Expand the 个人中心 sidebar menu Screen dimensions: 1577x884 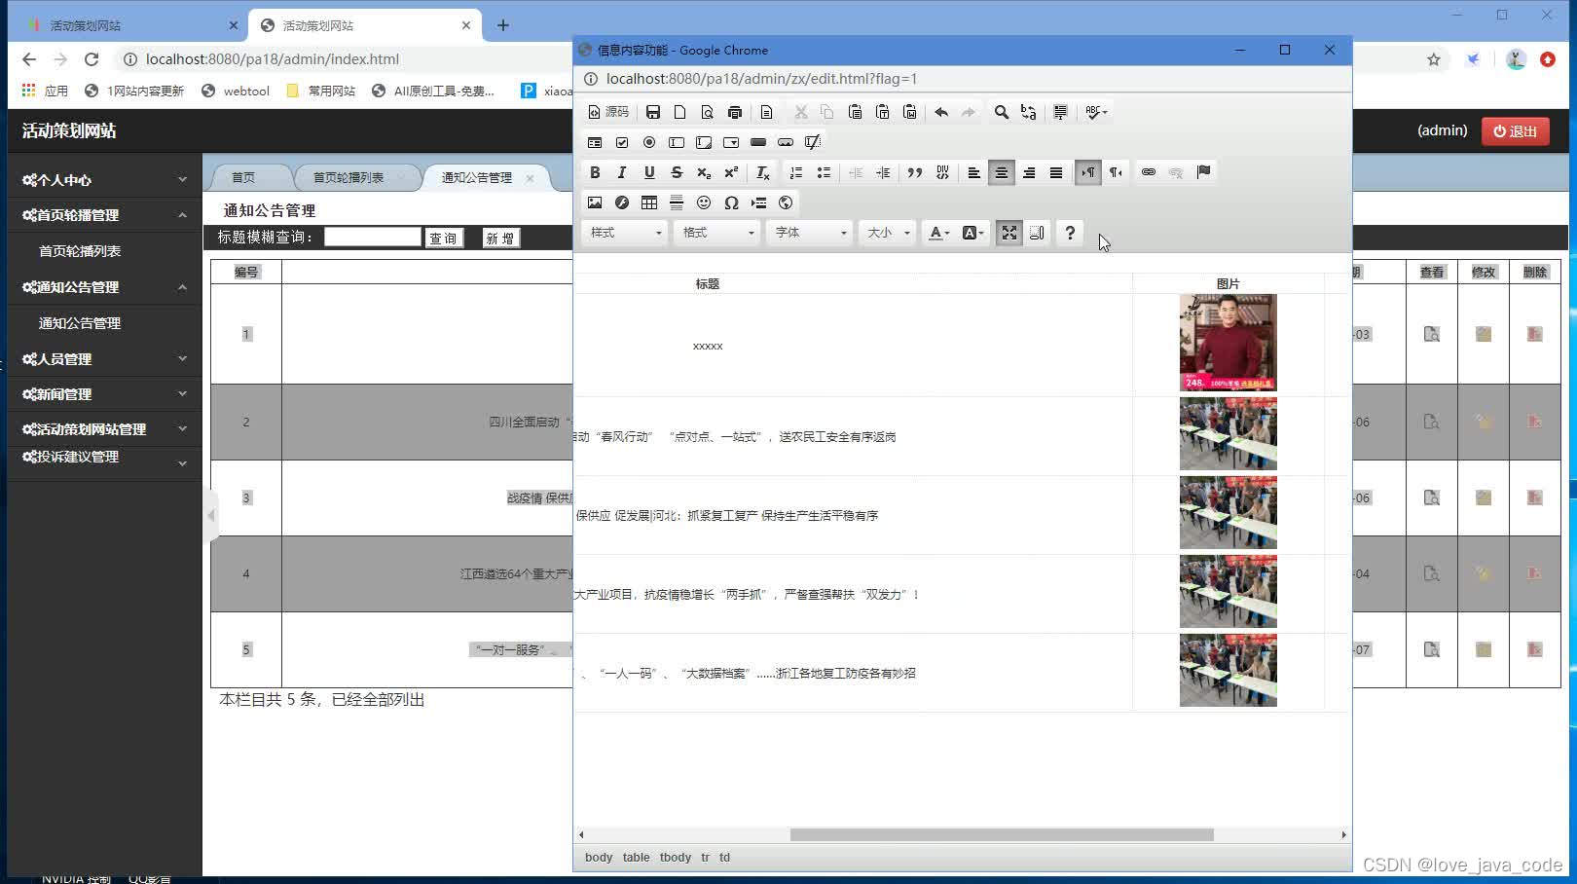pos(104,180)
